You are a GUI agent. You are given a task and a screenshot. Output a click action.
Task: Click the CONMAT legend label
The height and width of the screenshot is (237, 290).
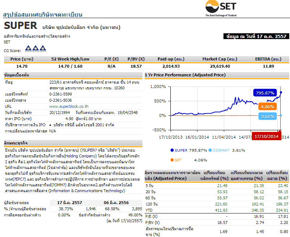click(x=221, y=150)
